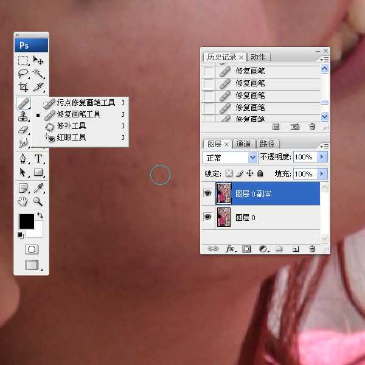The image size is (365, 365).
Task: Click the 图层 0 layer thumbnail
Action: [x=223, y=217]
